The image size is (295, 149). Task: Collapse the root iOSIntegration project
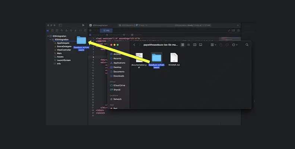(x=47, y=36)
